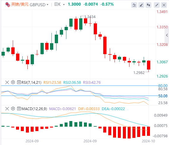Screen dimensions: 169x145
Task: Expand the MACD panel plus icon
Action: click(x=19, y=109)
